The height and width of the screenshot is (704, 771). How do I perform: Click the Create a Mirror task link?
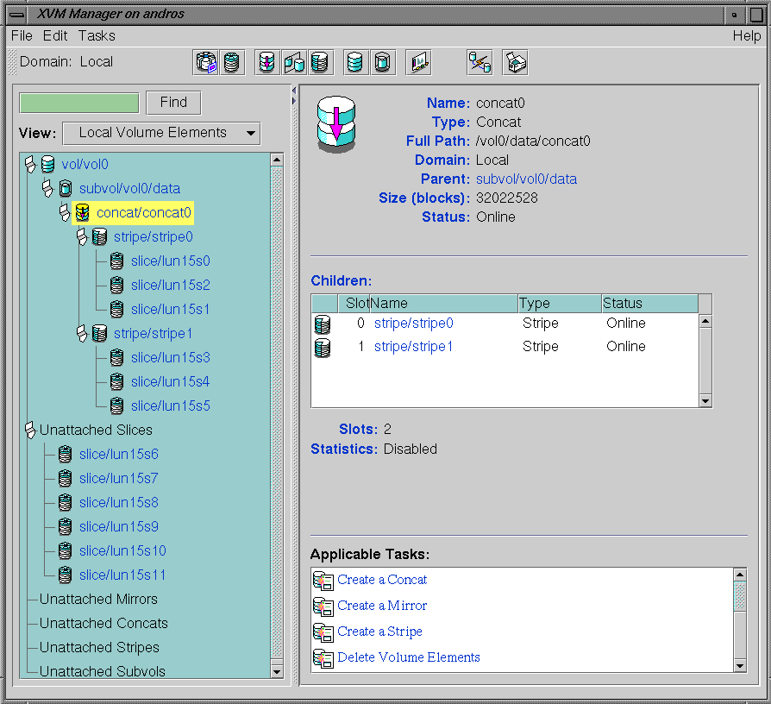click(x=382, y=606)
